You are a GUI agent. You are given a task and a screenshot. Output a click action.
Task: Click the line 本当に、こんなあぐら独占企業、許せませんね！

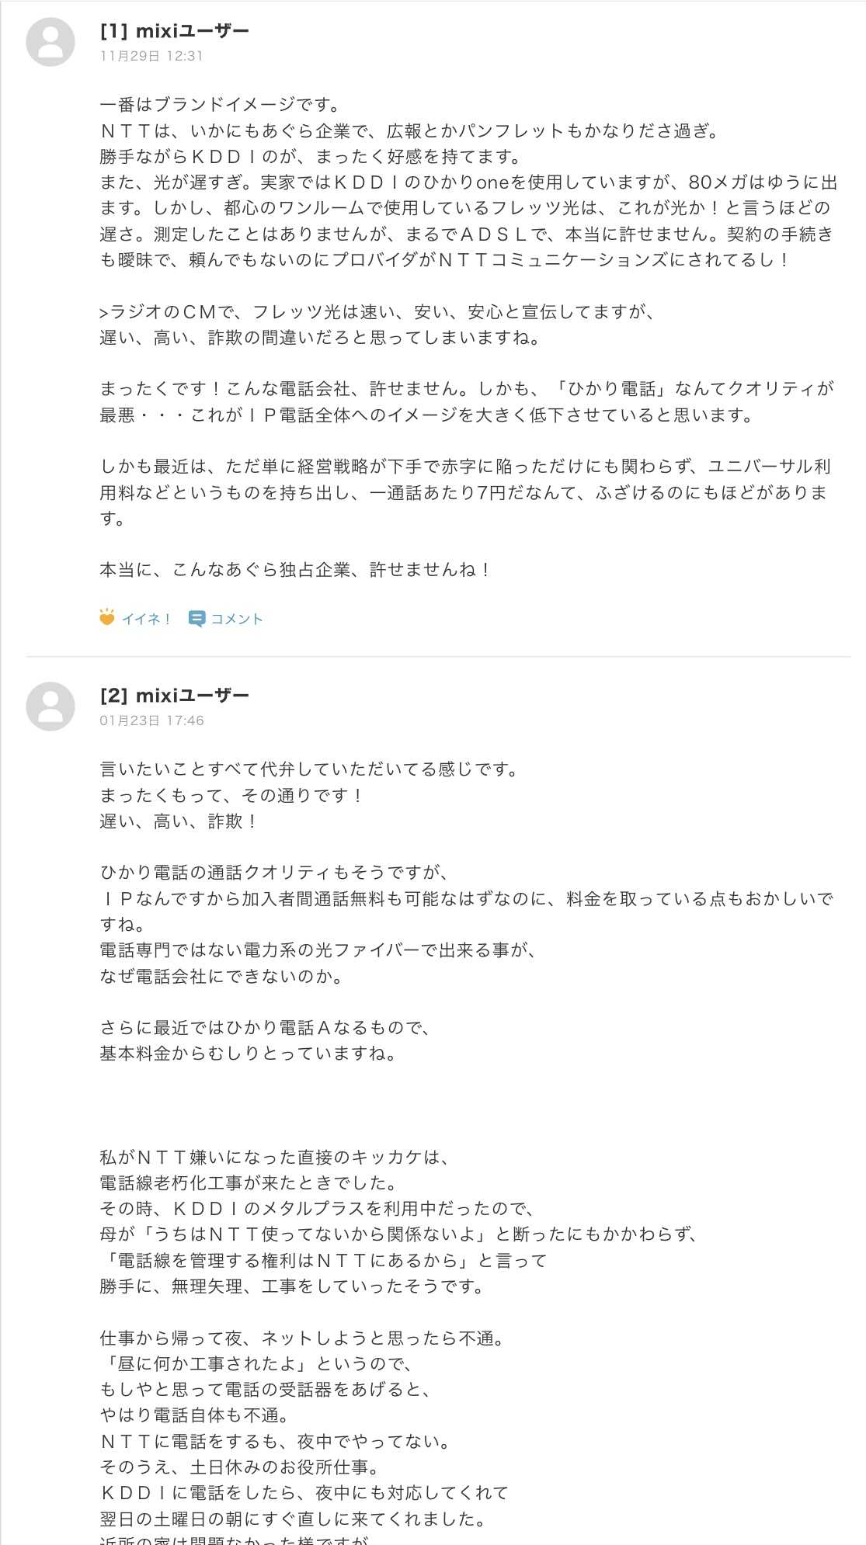pyautogui.click(x=296, y=570)
